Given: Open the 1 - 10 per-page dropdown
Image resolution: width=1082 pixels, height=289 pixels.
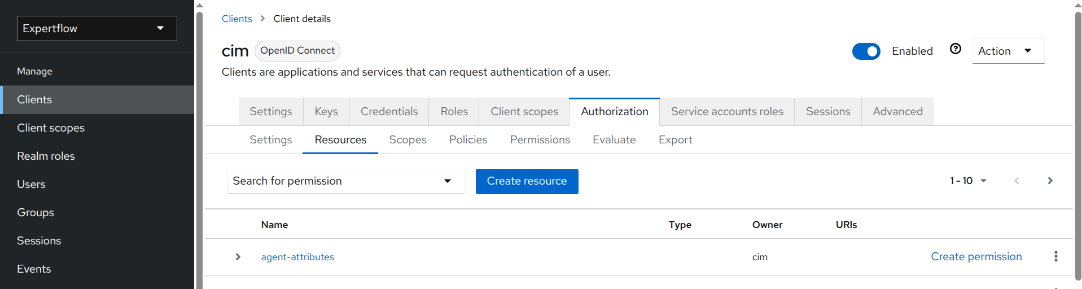Looking at the screenshot, I should tap(968, 181).
